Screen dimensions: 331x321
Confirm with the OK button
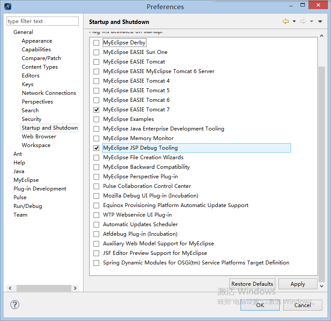[260, 305]
